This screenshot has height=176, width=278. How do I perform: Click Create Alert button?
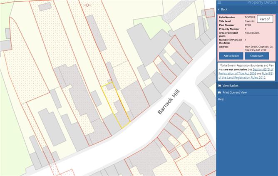coord(257,56)
